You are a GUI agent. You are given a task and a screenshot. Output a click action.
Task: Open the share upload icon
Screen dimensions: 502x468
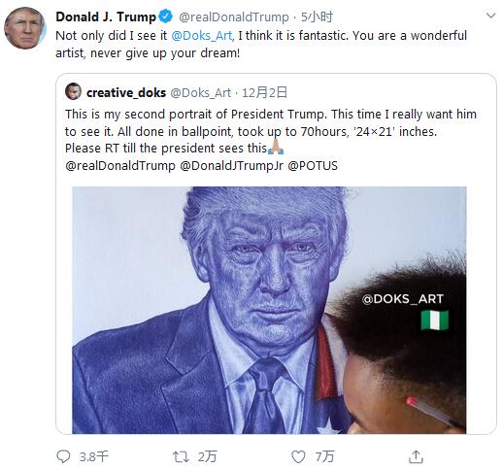pos(416,456)
